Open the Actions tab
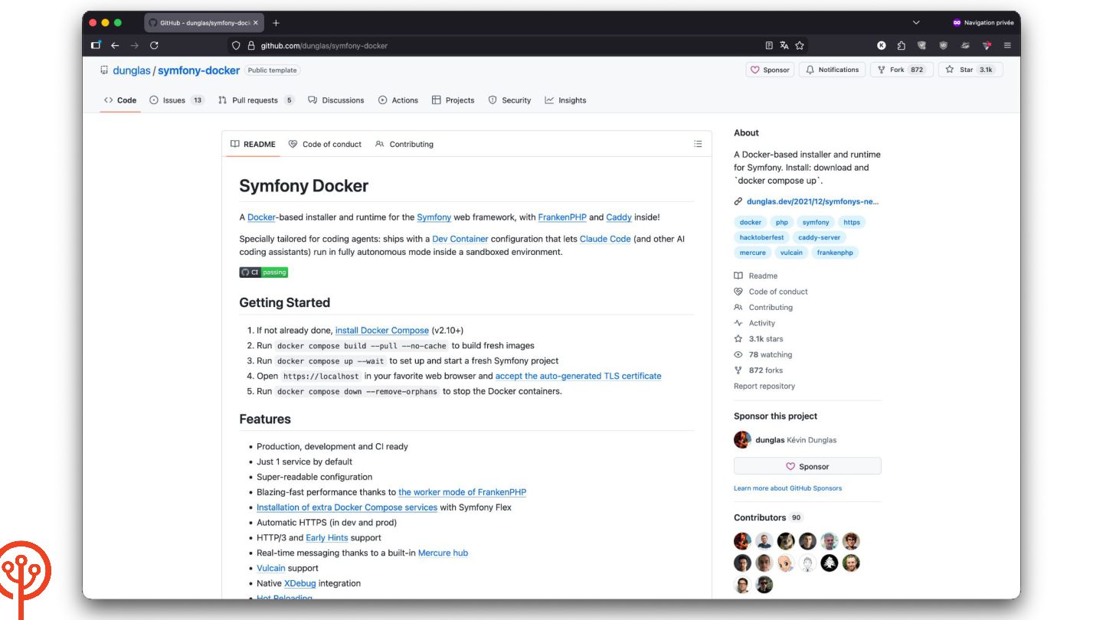 point(398,100)
